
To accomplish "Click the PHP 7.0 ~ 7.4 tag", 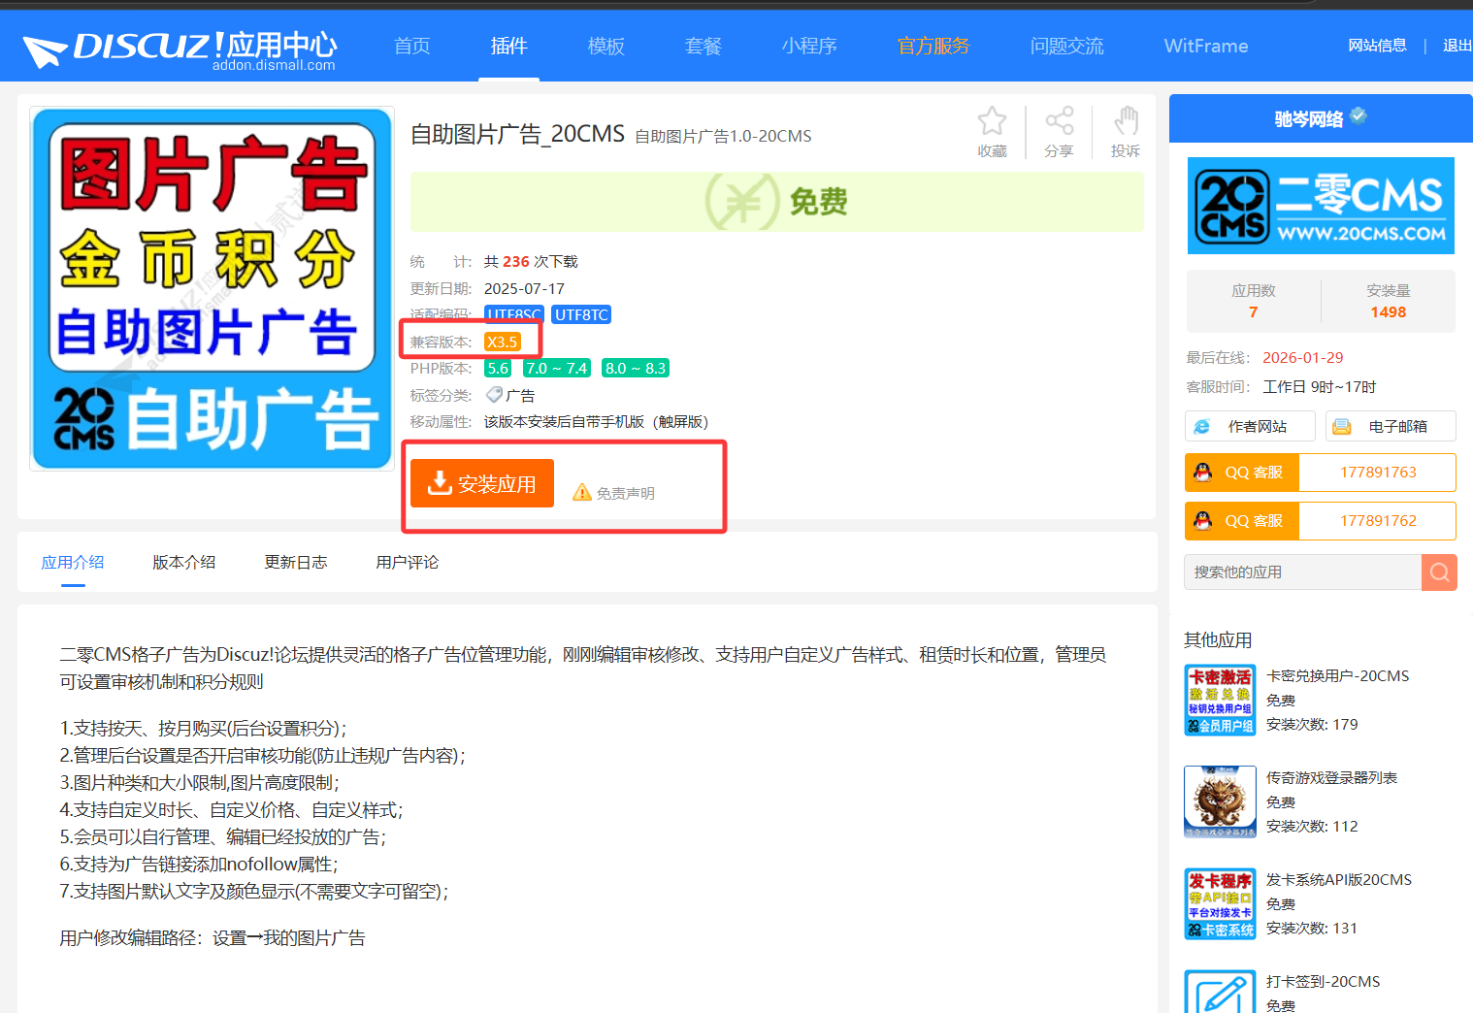I will 557,369.
